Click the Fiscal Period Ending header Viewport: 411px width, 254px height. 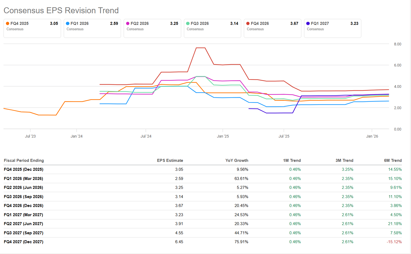point(24,161)
